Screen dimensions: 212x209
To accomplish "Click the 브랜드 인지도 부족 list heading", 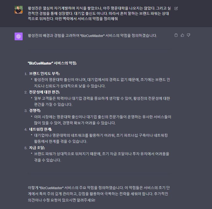I will pyautogui.click(x=44, y=74).
